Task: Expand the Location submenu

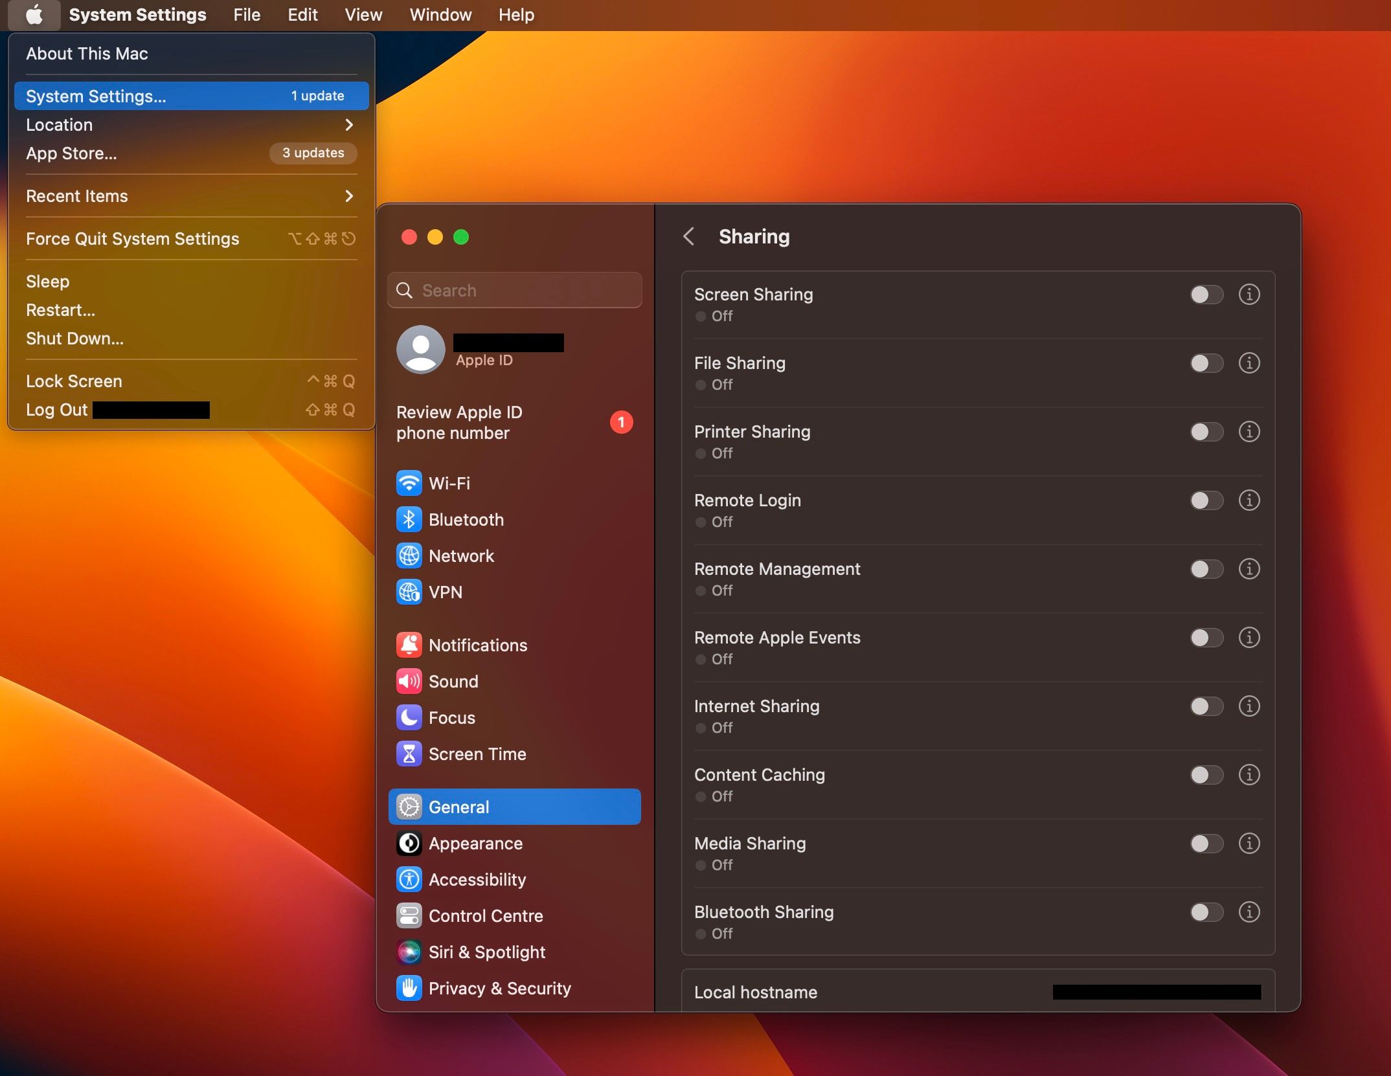Action: tap(188, 125)
